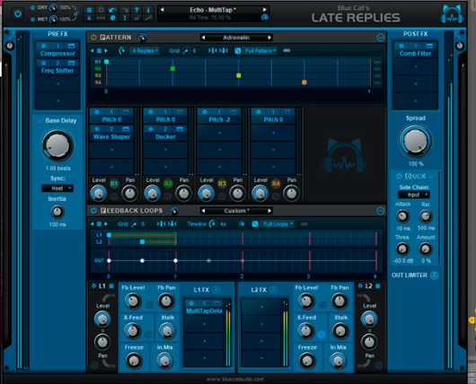Image resolution: width=476 pixels, height=384 pixels.
Task: Select next pattern preset after Adrenalin
Action: click(x=269, y=38)
